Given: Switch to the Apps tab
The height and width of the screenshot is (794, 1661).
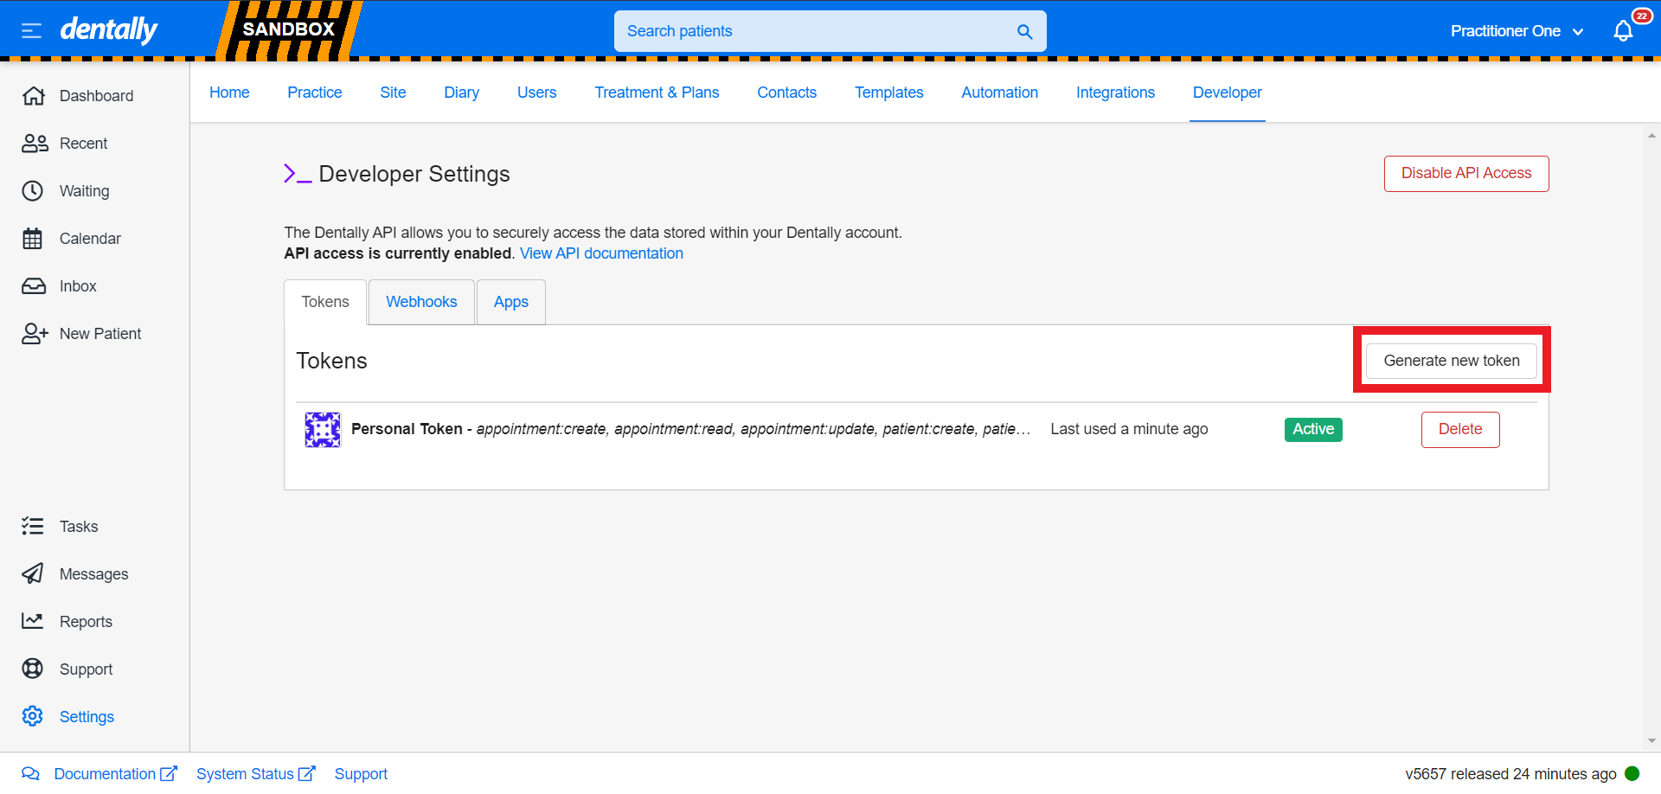Looking at the screenshot, I should coord(510,302).
